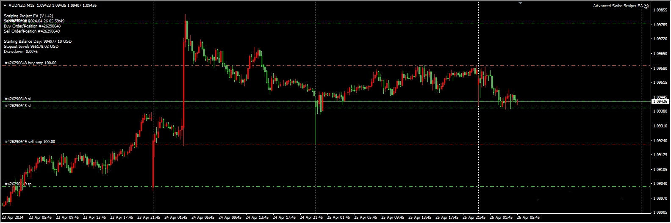The image size is (671, 223).
Task: Click the Advanced Swiss Scalper EA label
Action: pos(618,6)
